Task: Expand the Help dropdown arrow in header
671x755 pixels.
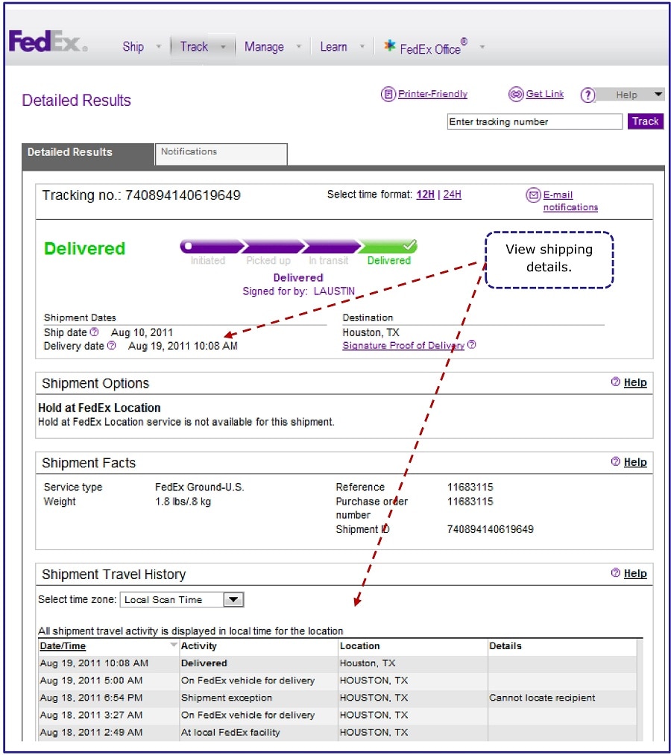Action: pos(658,95)
